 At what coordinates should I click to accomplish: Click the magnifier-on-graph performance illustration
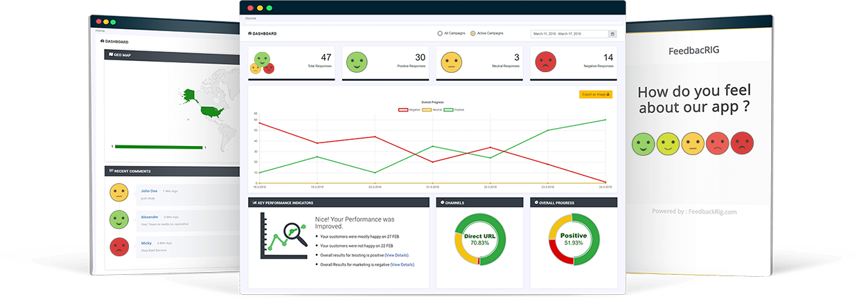pyautogui.click(x=284, y=236)
